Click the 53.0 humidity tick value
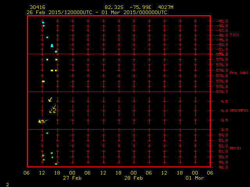The height and width of the screenshot is (187, 250). click(x=223, y=141)
